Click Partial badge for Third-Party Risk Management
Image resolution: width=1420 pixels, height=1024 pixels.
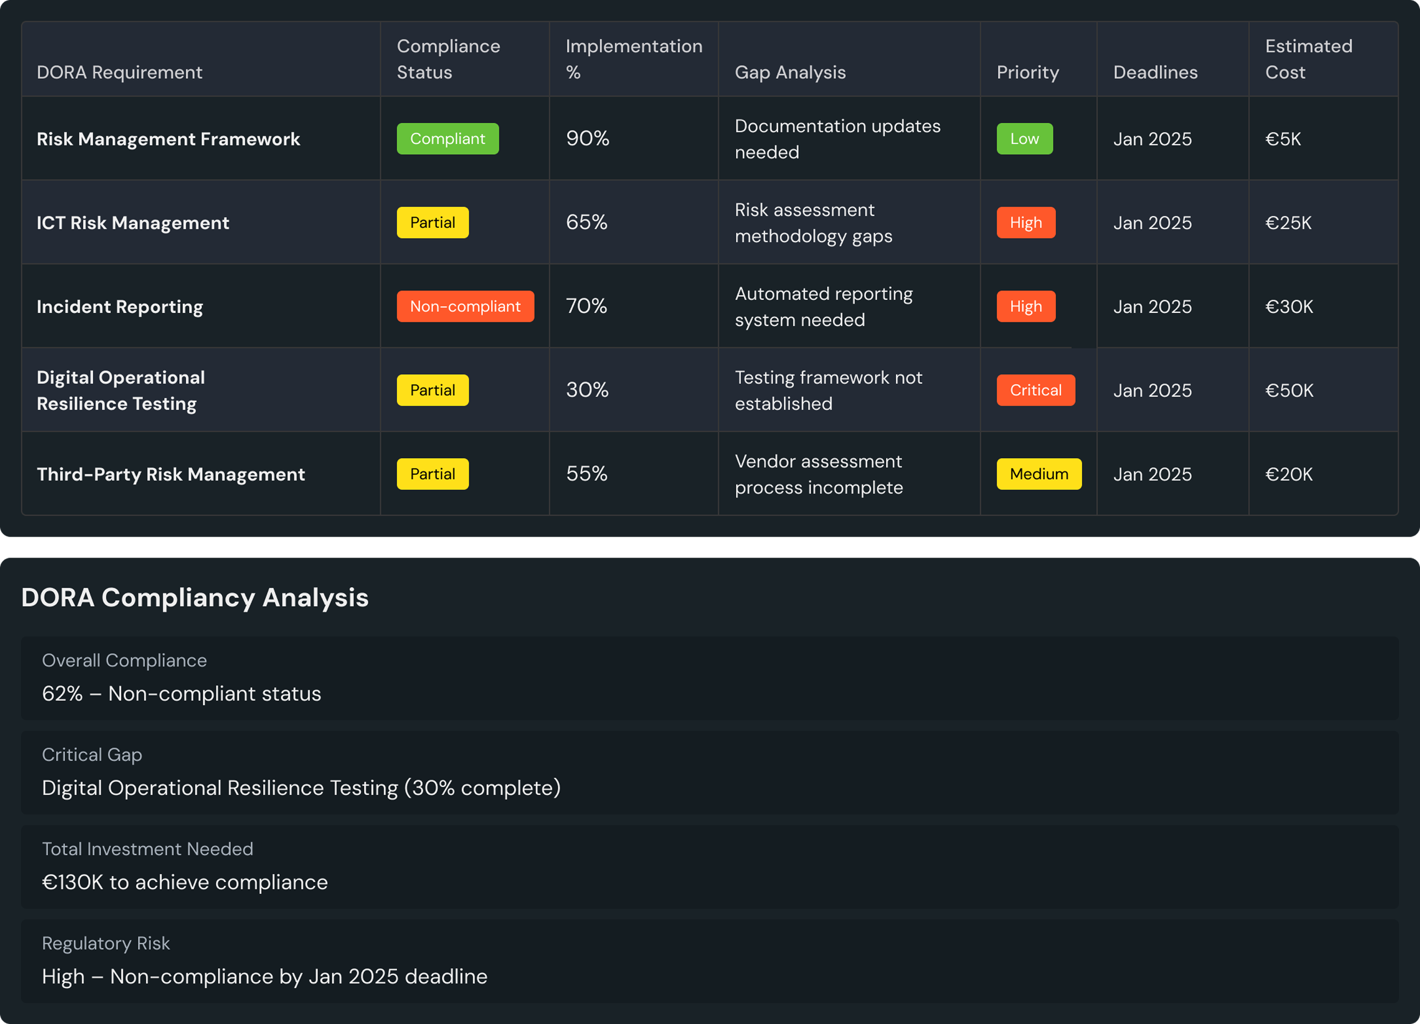[432, 474]
